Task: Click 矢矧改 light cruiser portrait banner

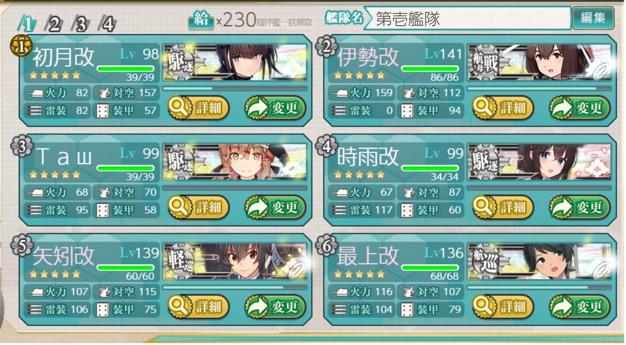Action: [235, 262]
